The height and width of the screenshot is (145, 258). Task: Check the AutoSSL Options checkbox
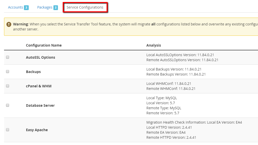click(x=8, y=57)
